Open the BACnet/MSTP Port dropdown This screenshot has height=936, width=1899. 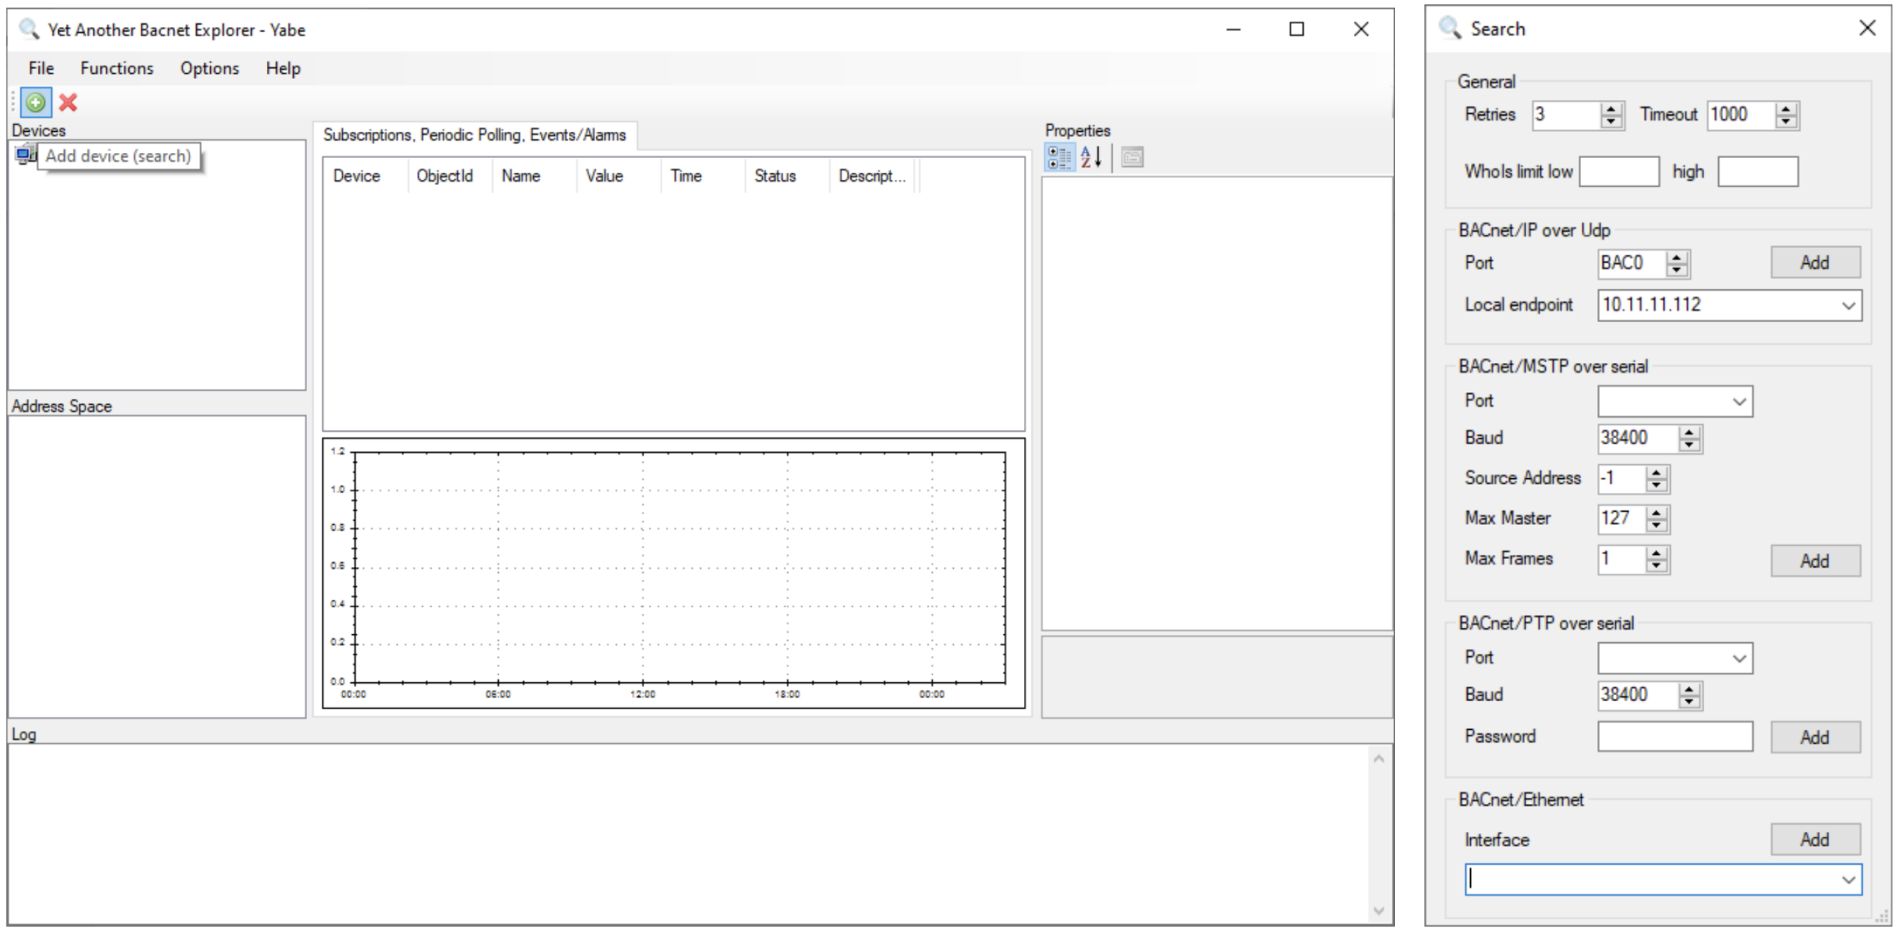point(1740,401)
